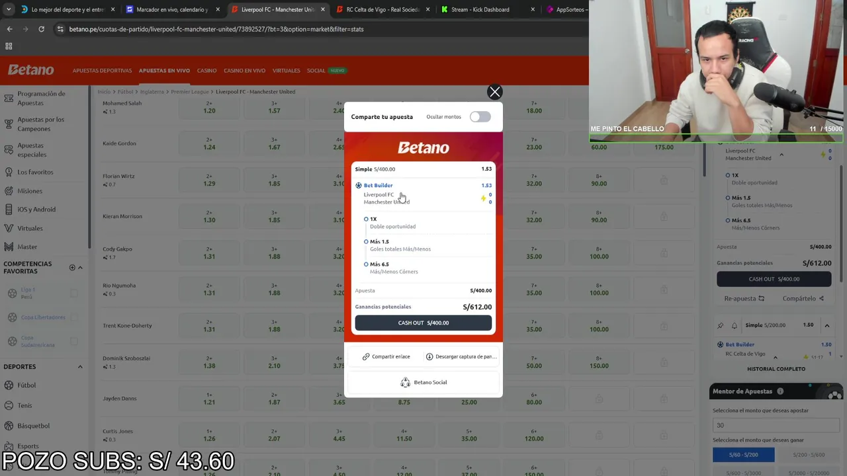Pin the Simple S/200.00 bet
The width and height of the screenshot is (847, 476).
click(x=720, y=325)
